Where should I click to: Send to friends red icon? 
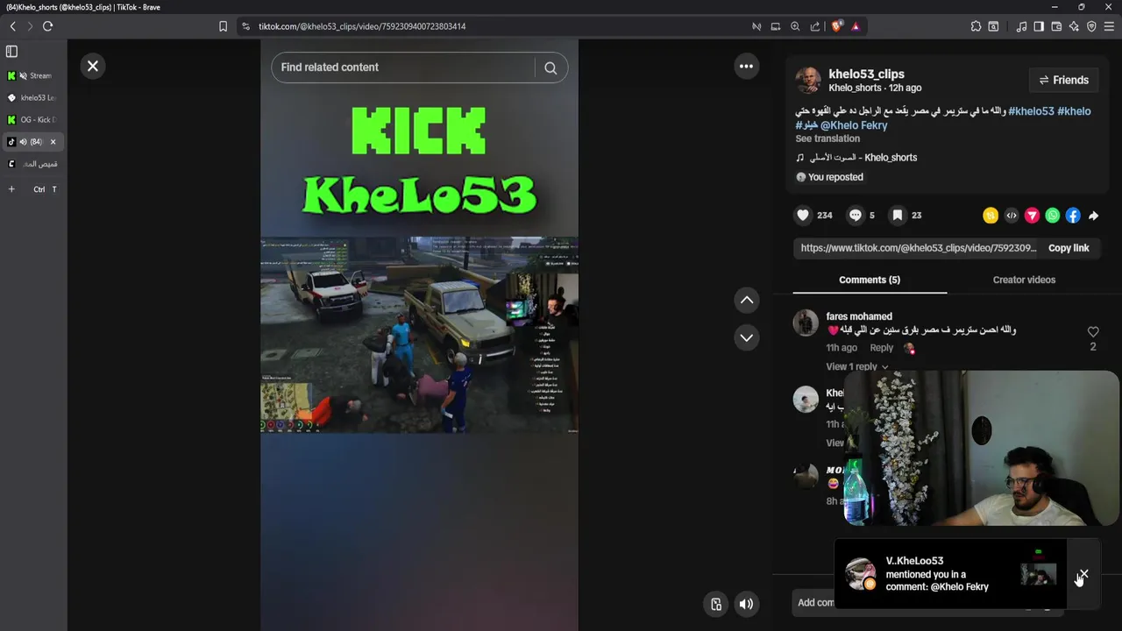point(1032,216)
